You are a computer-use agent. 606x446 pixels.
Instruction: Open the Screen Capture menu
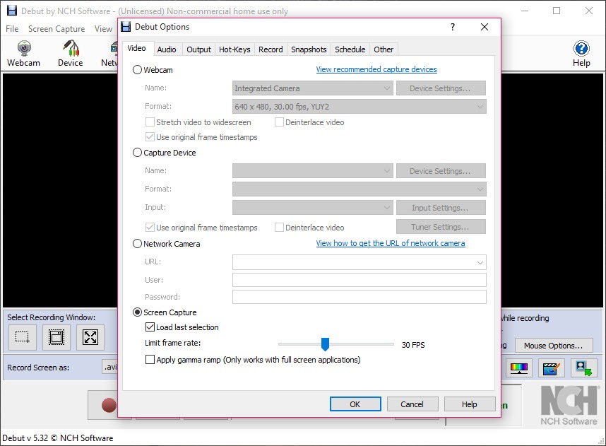(57, 29)
